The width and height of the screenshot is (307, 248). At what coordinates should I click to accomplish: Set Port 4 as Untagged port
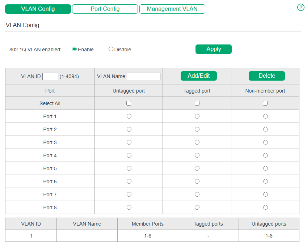pyautogui.click(x=129, y=155)
